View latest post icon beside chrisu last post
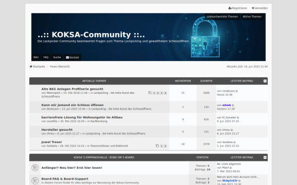The height and width of the screenshot is (185, 297). tap(232, 130)
